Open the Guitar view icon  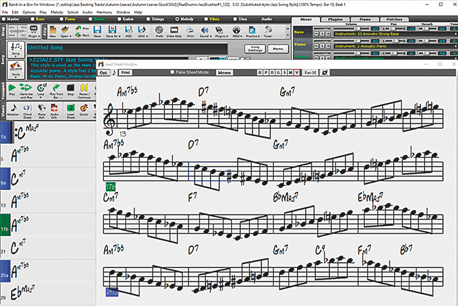pyautogui.click(x=84, y=110)
